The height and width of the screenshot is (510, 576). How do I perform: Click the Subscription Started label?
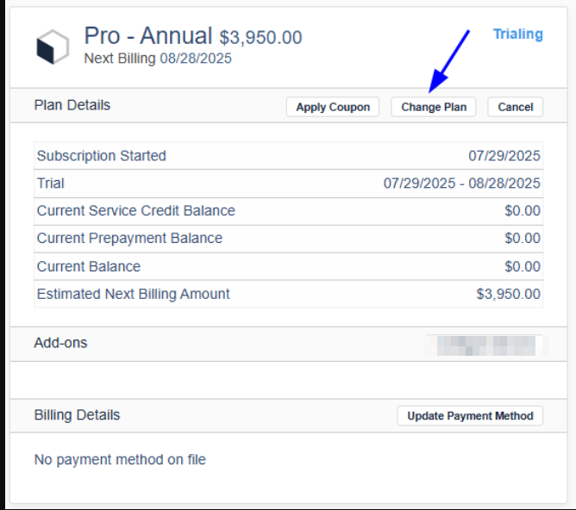[x=102, y=156]
